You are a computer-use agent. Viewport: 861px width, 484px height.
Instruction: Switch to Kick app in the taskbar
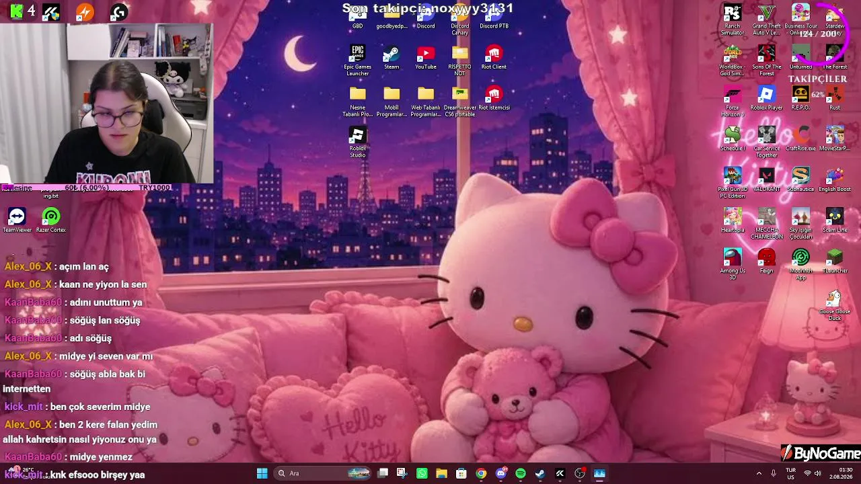[x=560, y=473]
